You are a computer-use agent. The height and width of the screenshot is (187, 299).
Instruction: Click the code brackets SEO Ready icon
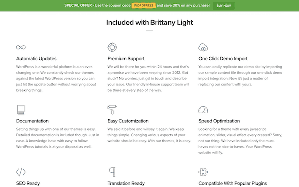tap(21, 172)
